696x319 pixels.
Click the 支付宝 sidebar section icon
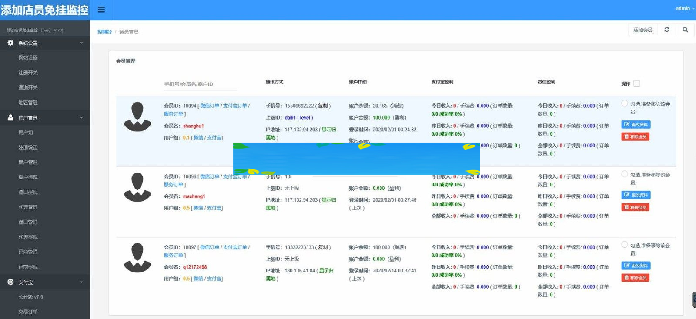[10, 282]
